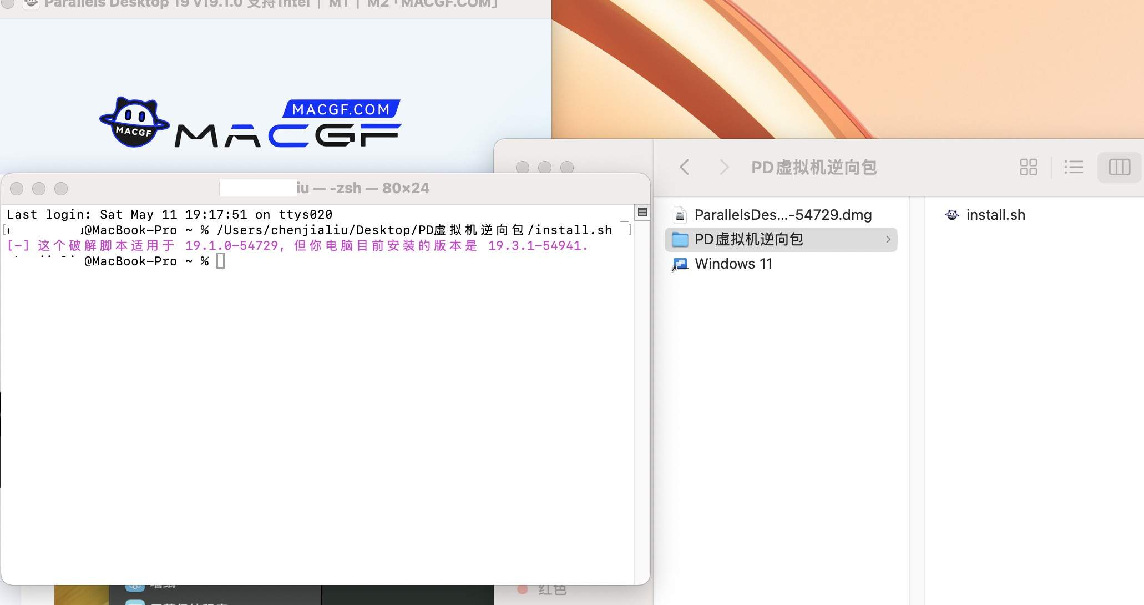This screenshot has width=1144, height=605.
Task: Switch Finder to icon grid view
Action: pos(1028,167)
